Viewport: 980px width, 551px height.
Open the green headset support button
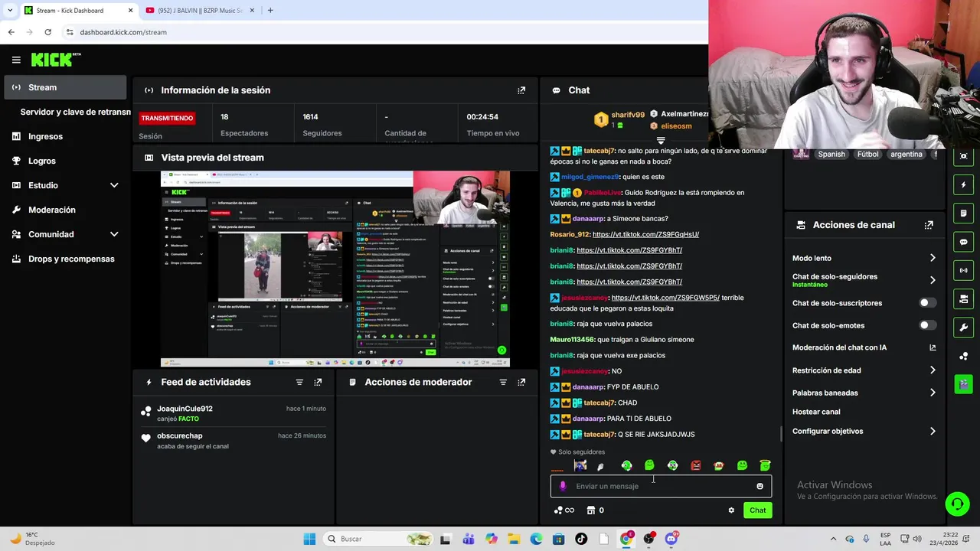point(957,504)
